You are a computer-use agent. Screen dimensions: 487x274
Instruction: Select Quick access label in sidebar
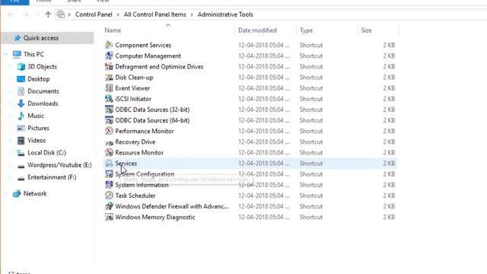tap(41, 38)
